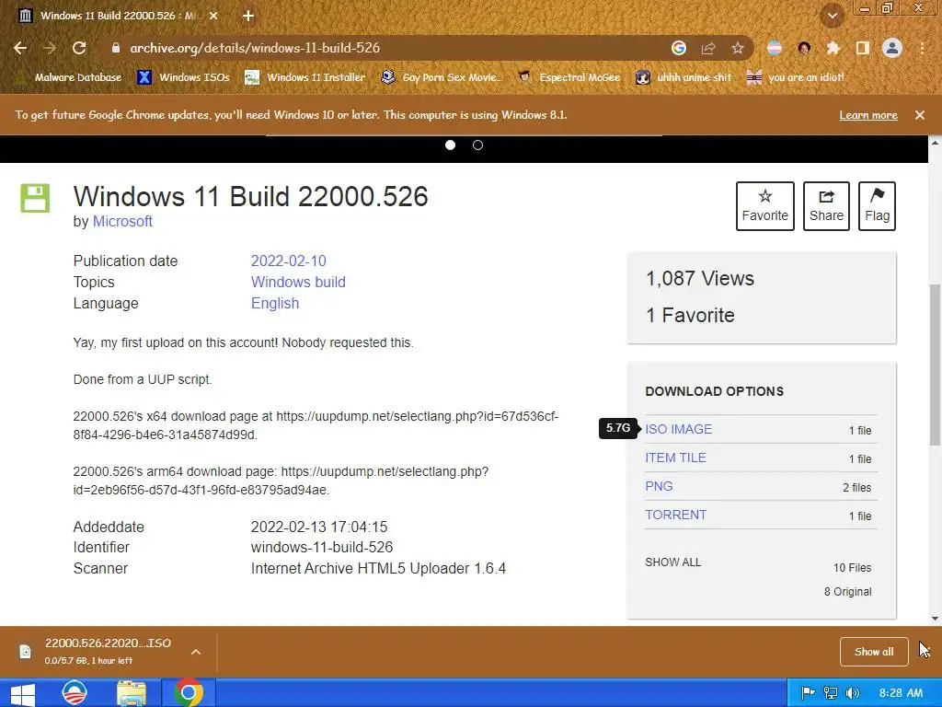Click the 2022-02-10 publication date link
This screenshot has height=707, width=942.
tap(288, 261)
